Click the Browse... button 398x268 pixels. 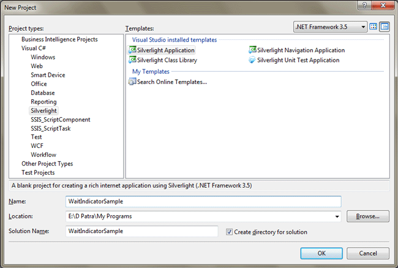coord(368,216)
